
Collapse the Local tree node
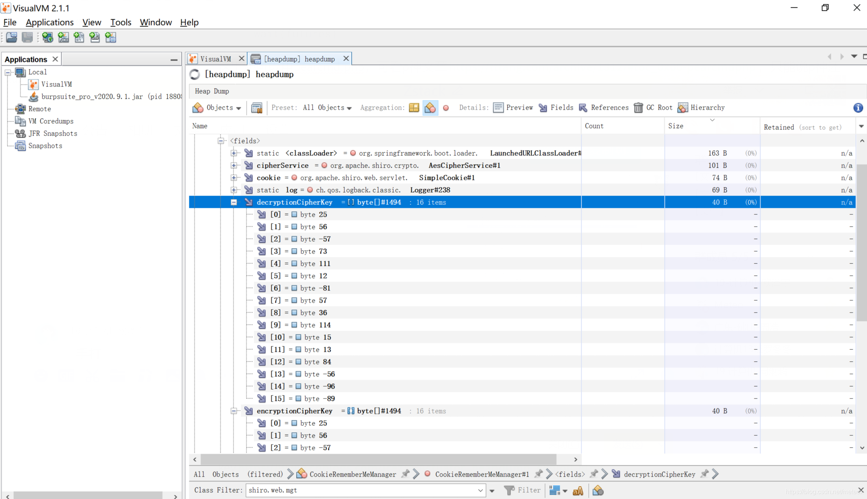7,72
